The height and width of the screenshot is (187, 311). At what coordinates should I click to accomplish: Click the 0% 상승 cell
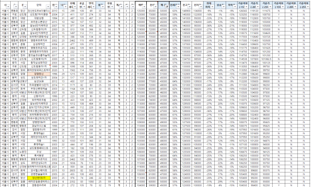coord(220,133)
